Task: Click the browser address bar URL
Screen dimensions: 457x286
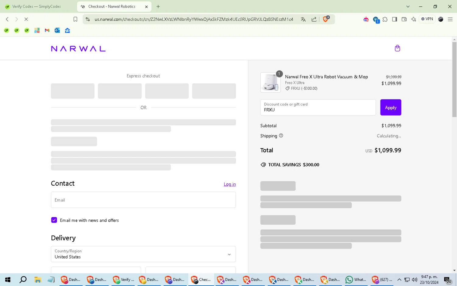Action: [x=194, y=19]
